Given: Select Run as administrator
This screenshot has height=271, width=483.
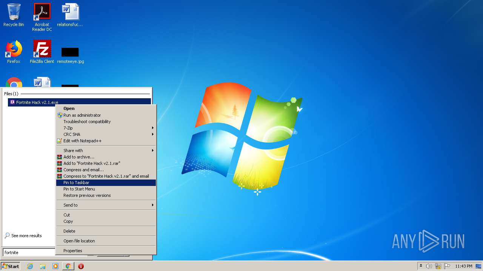Looking at the screenshot, I should [x=106, y=115].
